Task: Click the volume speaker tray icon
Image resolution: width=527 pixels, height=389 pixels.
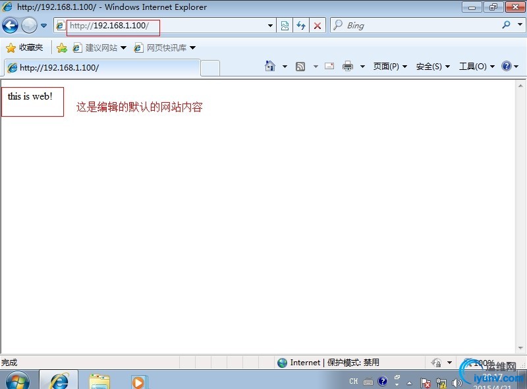Action: 456,382
